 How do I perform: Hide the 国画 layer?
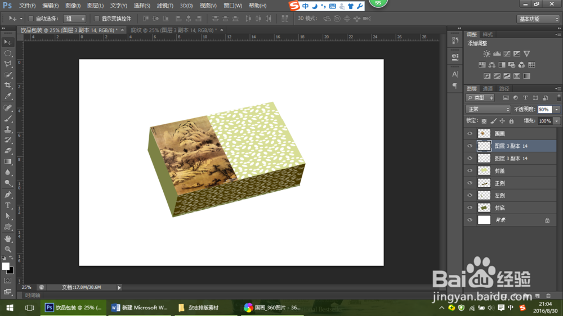(x=470, y=133)
